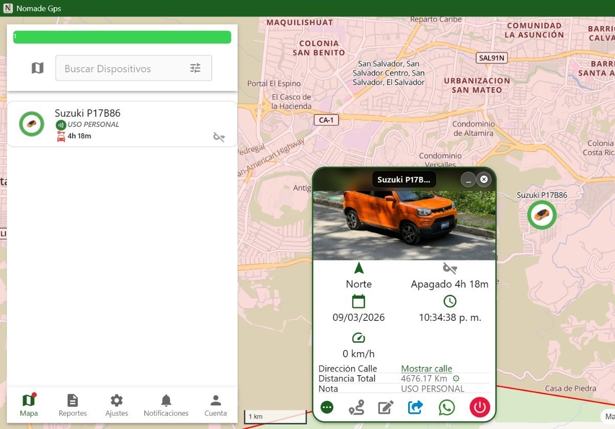Open the more options three-dot button
The width and height of the screenshot is (615, 429).
tap(327, 407)
